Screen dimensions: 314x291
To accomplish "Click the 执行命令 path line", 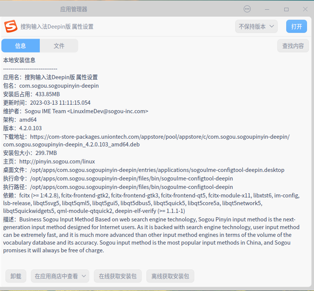I will [118, 179].
